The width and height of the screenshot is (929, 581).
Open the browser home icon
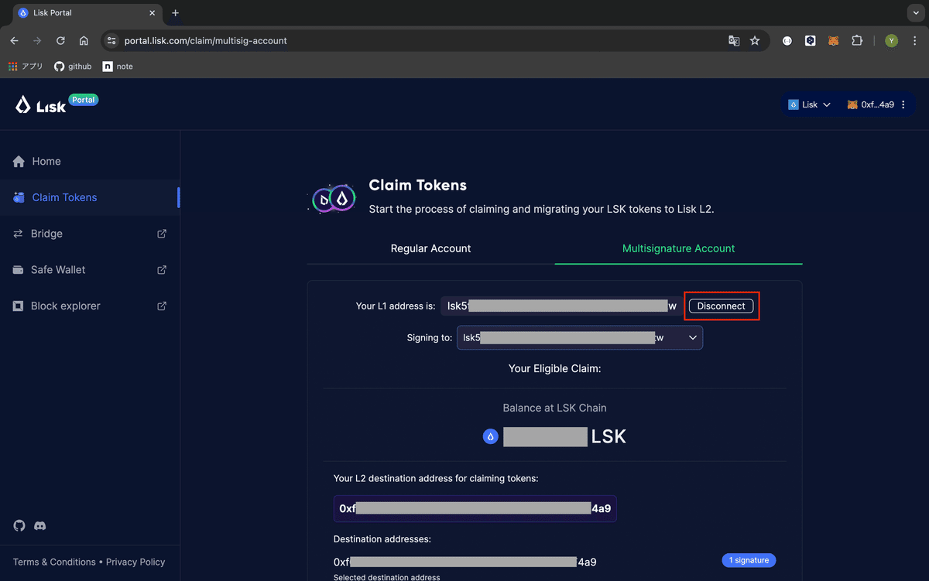(x=84, y=41)
